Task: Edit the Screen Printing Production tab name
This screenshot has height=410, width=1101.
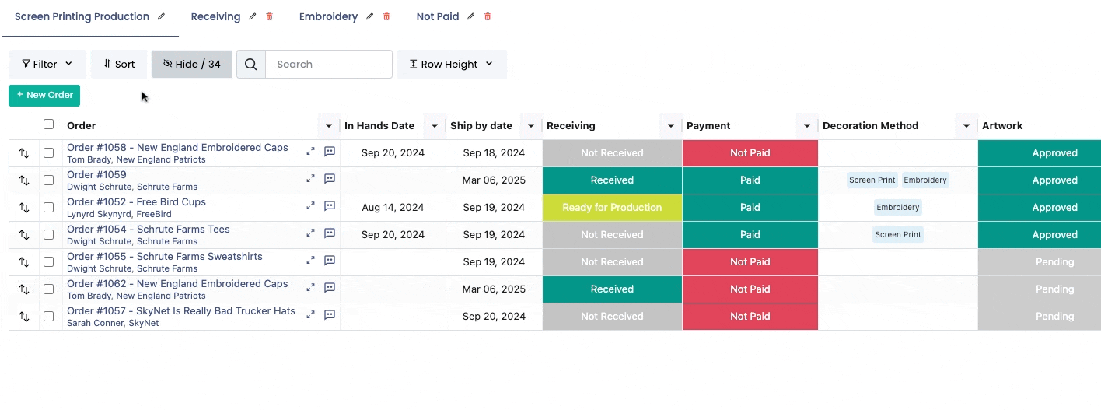Action: point(161,16)
